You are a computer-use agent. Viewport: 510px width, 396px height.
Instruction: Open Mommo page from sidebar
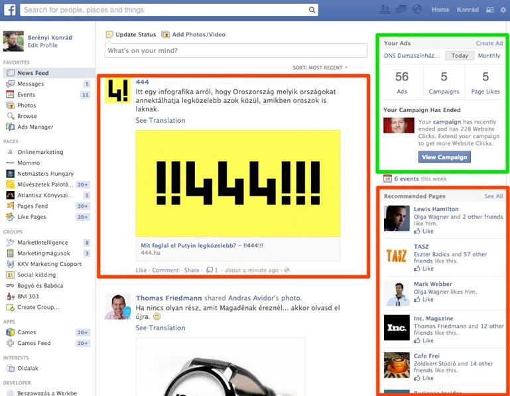coord(29,163)
